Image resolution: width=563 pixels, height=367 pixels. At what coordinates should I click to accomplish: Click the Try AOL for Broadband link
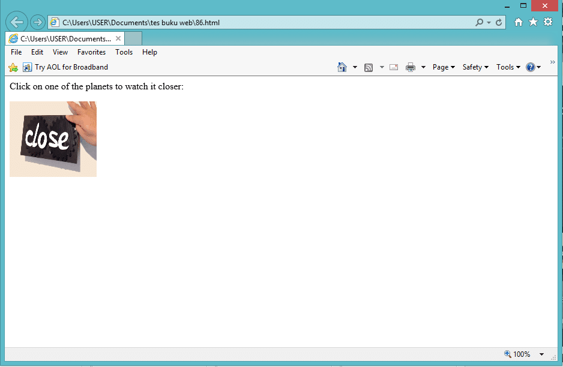(71, 67)
